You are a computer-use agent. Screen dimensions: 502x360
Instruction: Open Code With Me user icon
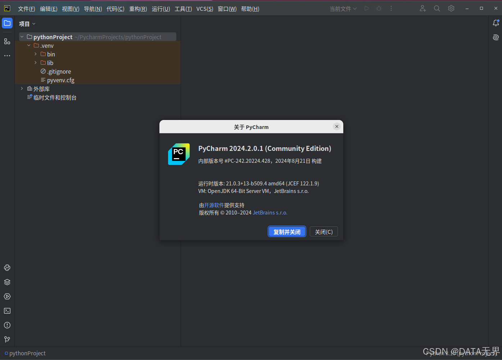click(423, 8)
